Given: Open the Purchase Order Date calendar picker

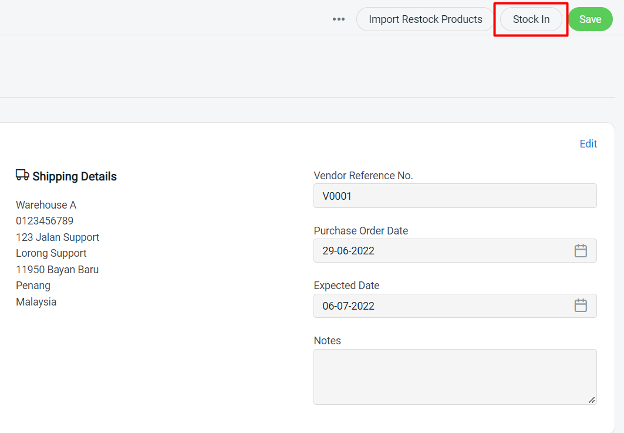Looking at the screenshot, I should click(x=581, y=250).
